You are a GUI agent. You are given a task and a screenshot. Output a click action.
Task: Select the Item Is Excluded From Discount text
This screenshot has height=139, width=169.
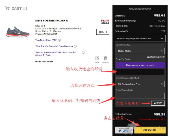54,46
